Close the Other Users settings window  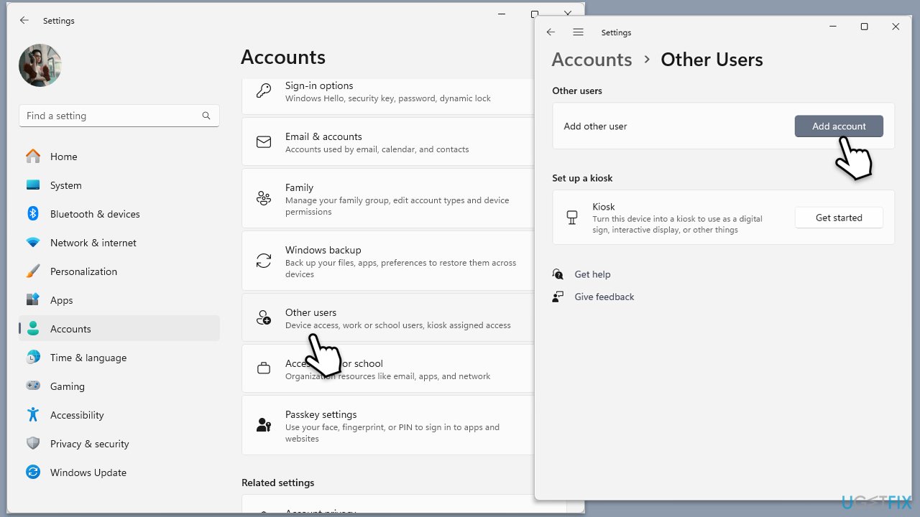pos(896,27)
